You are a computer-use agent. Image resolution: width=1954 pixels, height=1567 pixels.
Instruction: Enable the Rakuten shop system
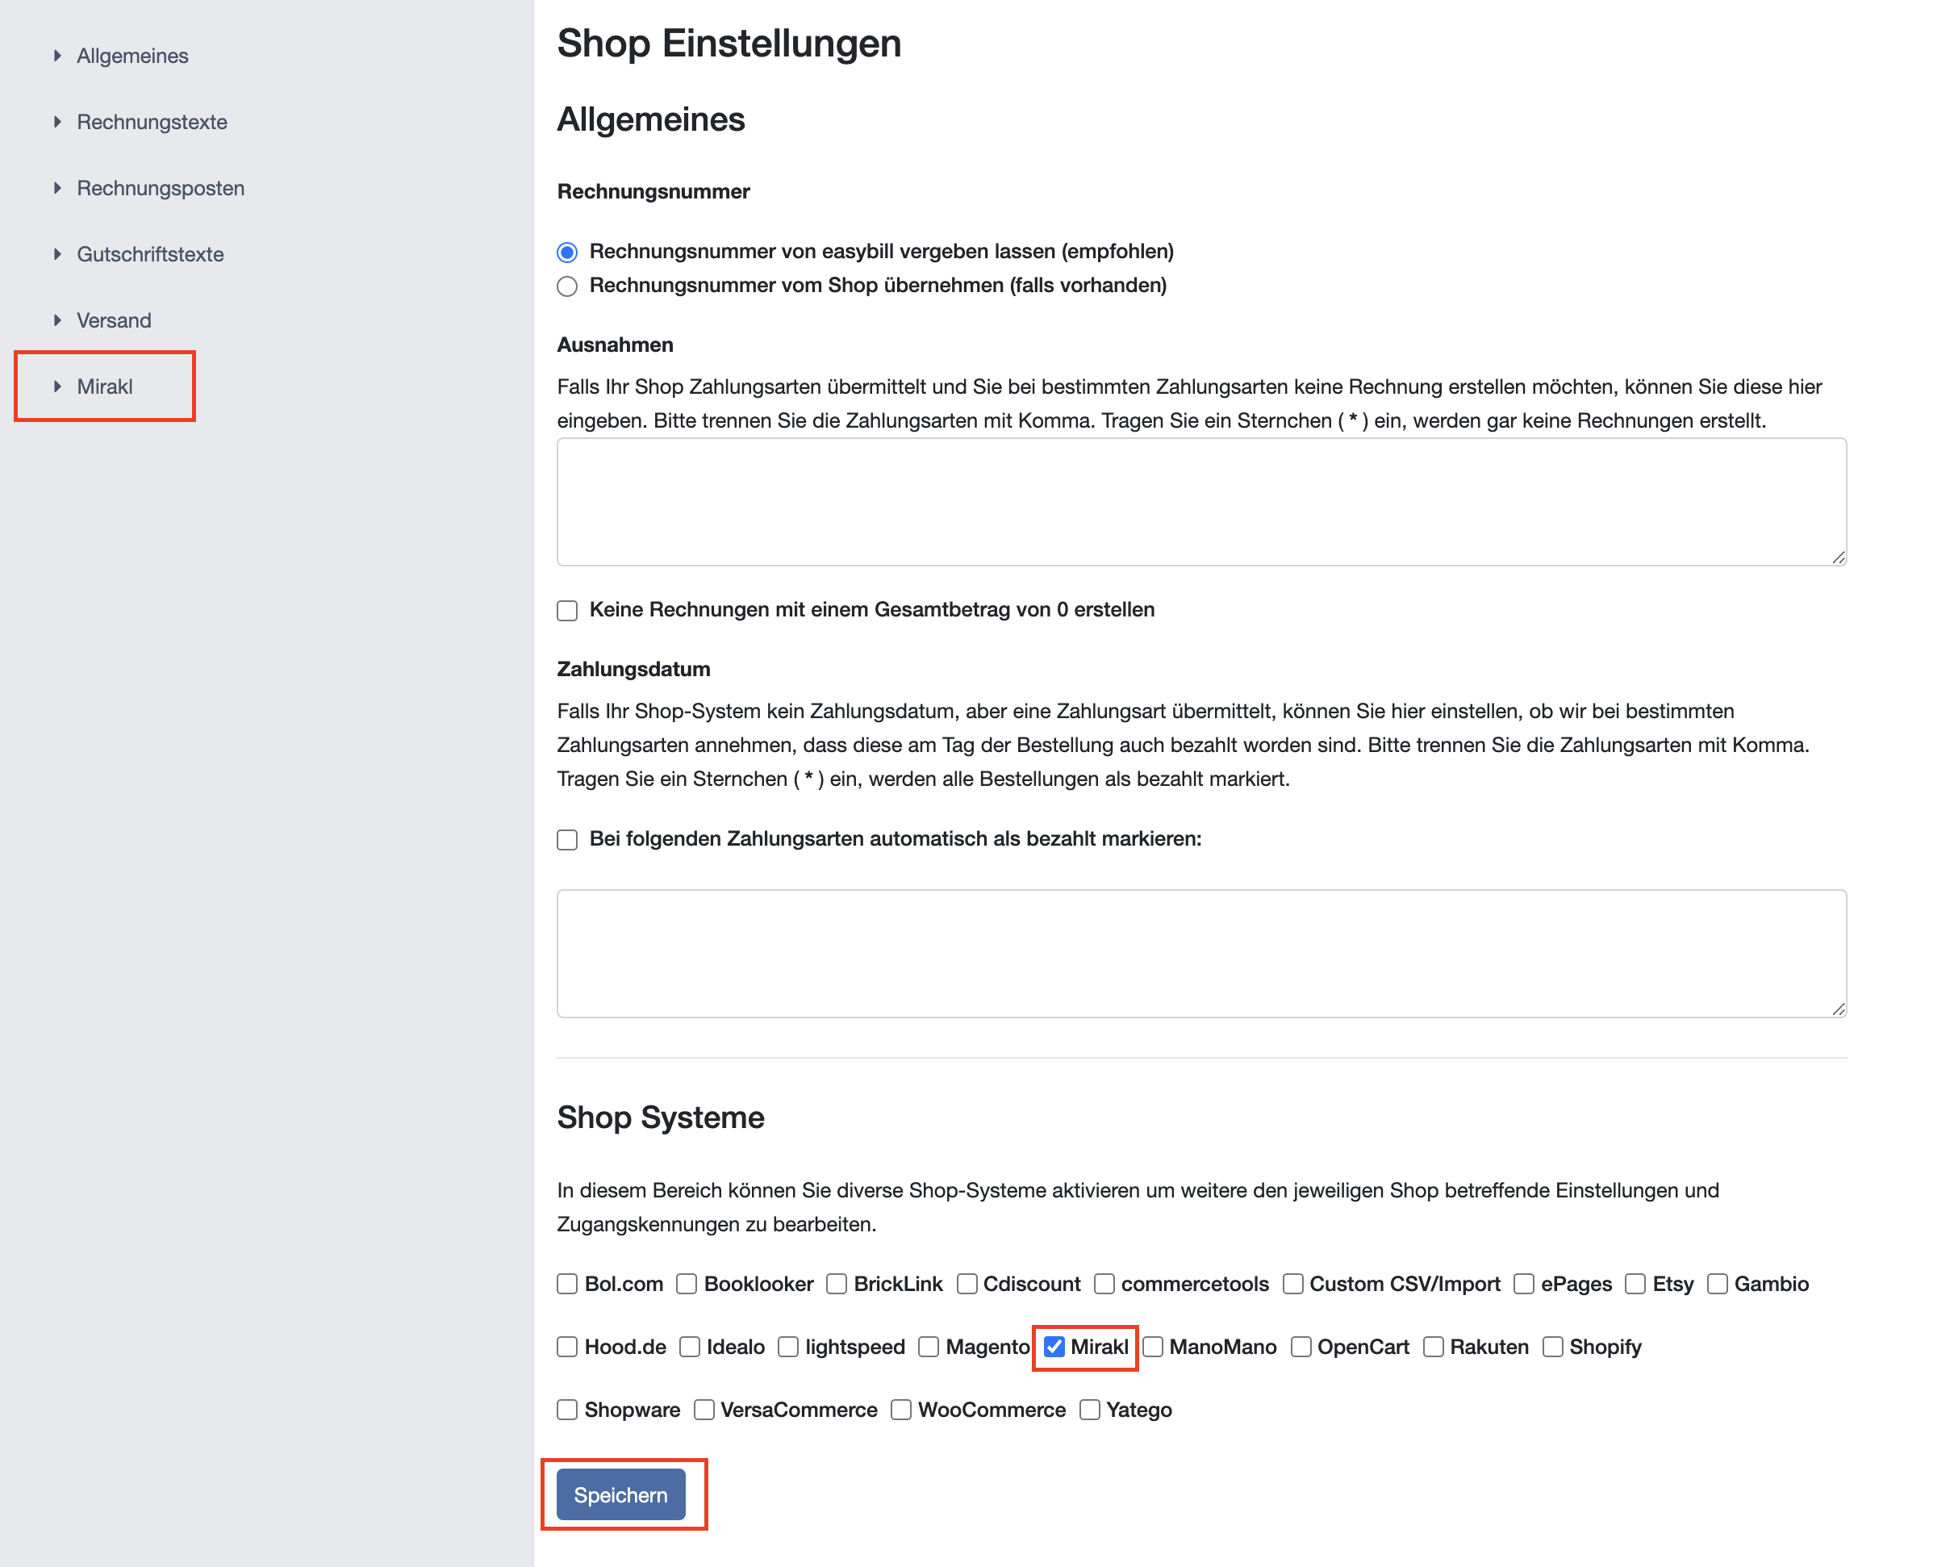click(x=1434, y=1347)
